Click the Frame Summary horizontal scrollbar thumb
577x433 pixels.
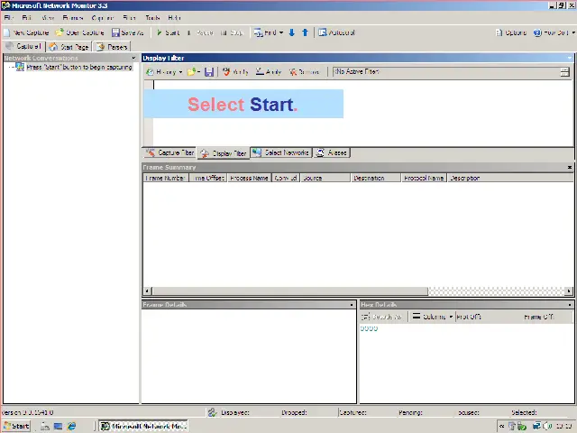coord(290,290)
